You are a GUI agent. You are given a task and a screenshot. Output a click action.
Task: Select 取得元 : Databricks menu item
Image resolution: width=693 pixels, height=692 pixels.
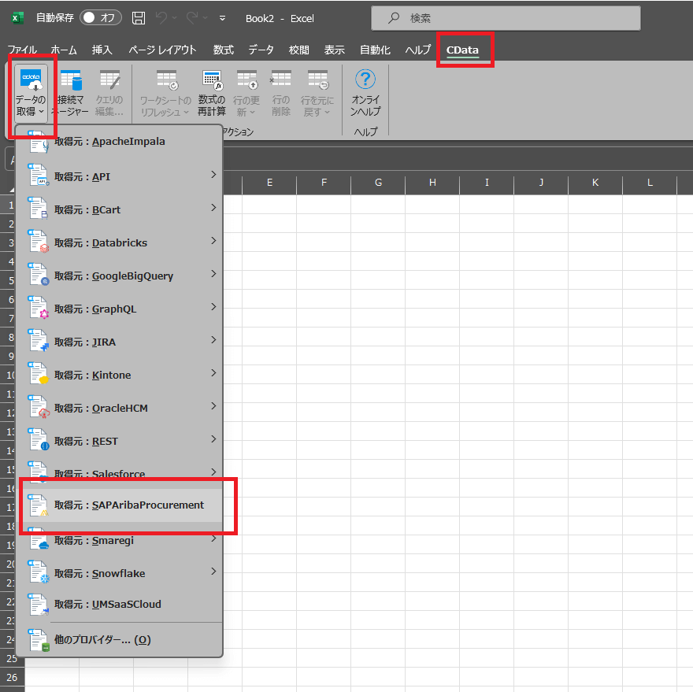coord(119,242)
